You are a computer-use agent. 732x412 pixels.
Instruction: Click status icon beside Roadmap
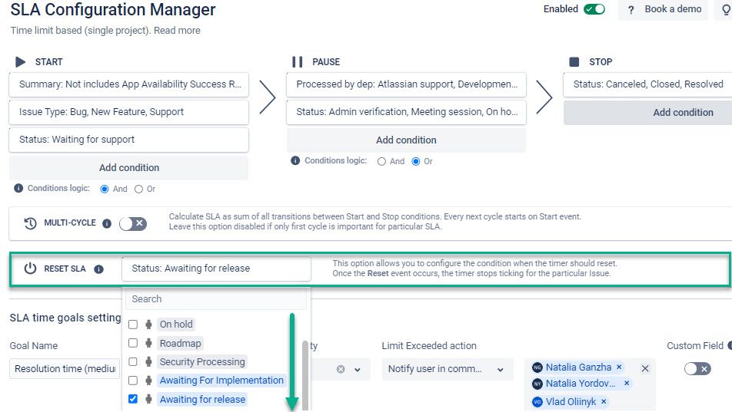[148, 343]
